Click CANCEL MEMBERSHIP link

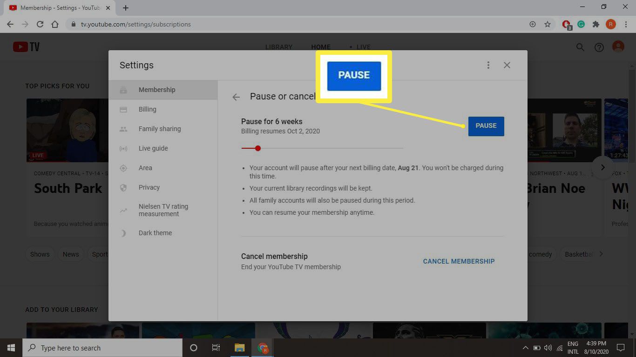coord(459,261)
